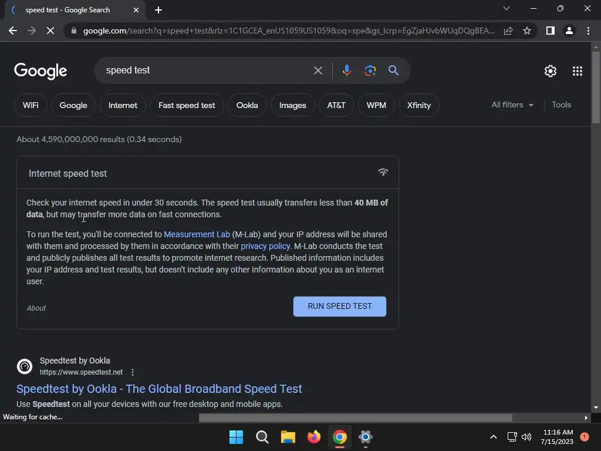Go back using the browser back arrow
This screenshot has height=451, width=601.
(x=13, y=31)
